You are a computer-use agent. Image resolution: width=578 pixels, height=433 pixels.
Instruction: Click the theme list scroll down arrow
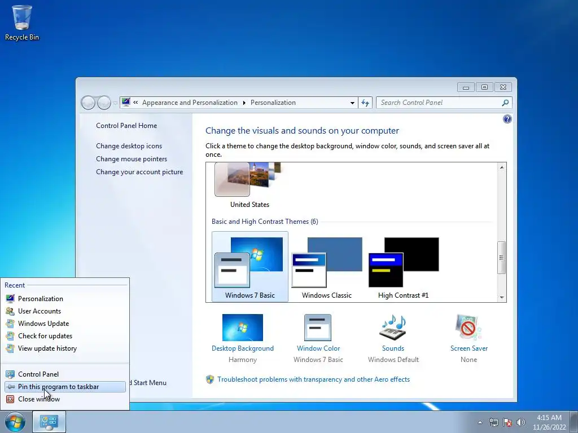[502, 297]
